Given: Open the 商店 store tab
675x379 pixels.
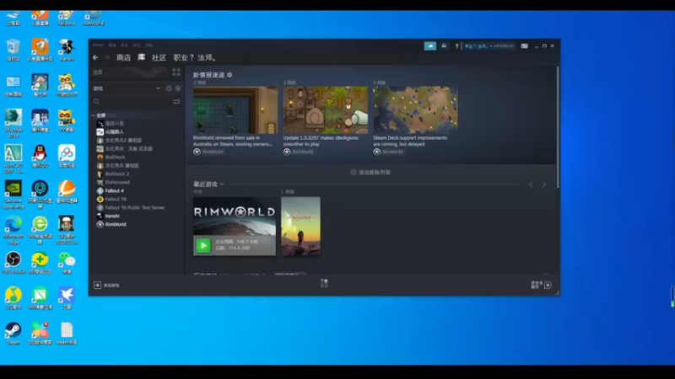Looking at the screenshot, I should click(x=123, y=57).
